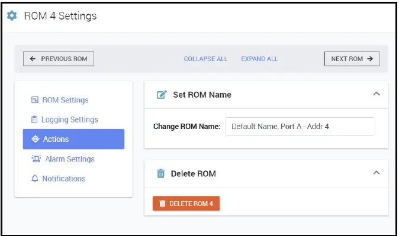The height and width of the screenshot is (236, 399).
Task: Click the Collapse All link
Action: tap(205, 59)
